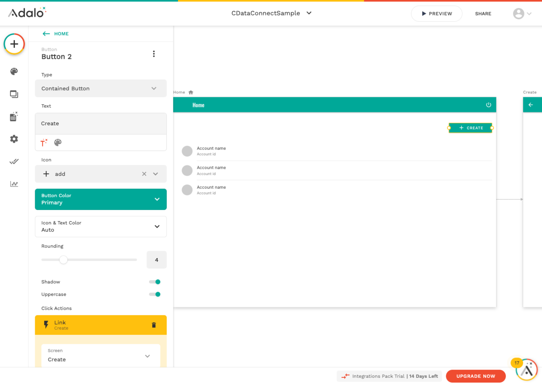This screenshot has height=385, width=542.
Task: Click the integrations arrows icon in trial banner
Action: [346, 376]
